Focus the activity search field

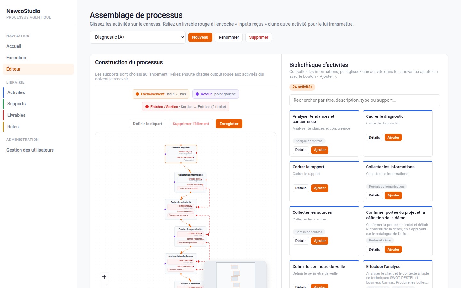(x=365, y=100)
